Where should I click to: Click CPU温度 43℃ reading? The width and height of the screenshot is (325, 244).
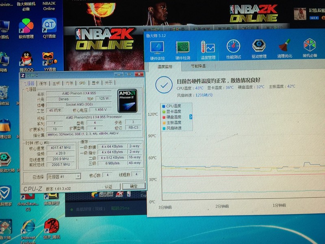pos(190,88)
